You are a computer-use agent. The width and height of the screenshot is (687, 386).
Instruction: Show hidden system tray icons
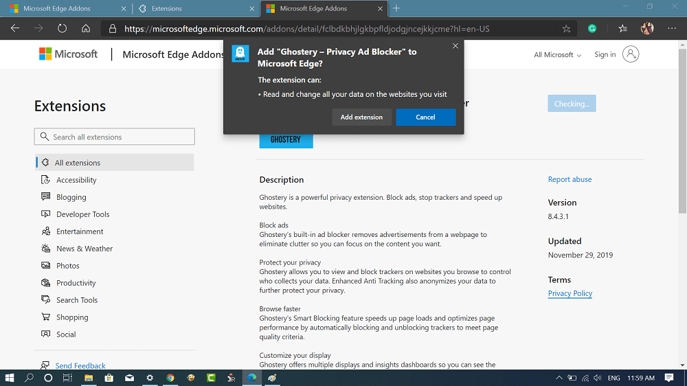coord(559,378)
